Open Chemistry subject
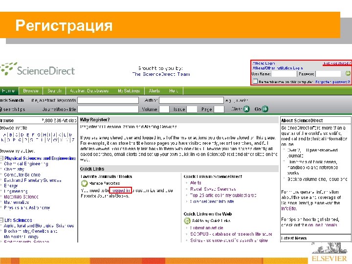The image size is (352, 264). (x=14, y=169)
